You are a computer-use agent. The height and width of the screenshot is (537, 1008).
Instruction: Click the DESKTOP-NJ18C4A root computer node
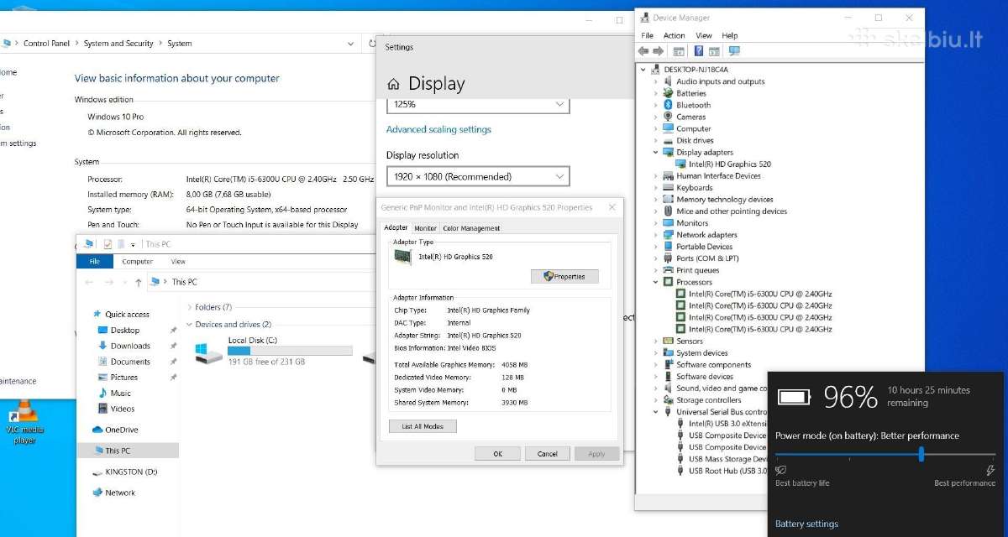click(x=696, y=70)
